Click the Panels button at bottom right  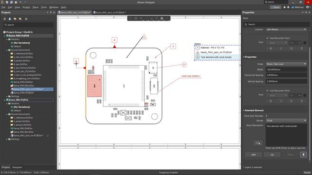(307, 173)
